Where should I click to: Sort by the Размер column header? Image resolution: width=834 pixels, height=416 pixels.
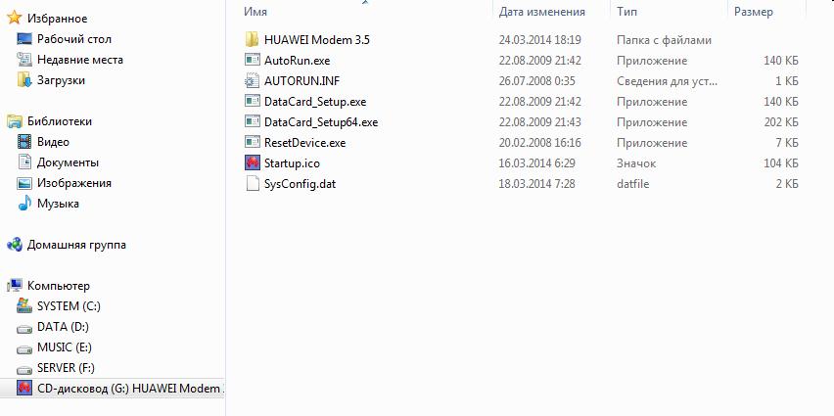754,11
